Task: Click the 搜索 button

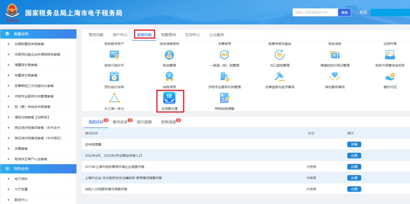Action: pos(344,12)
